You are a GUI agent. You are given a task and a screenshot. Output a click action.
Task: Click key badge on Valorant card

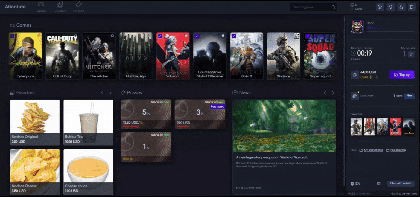click(160, 36)
